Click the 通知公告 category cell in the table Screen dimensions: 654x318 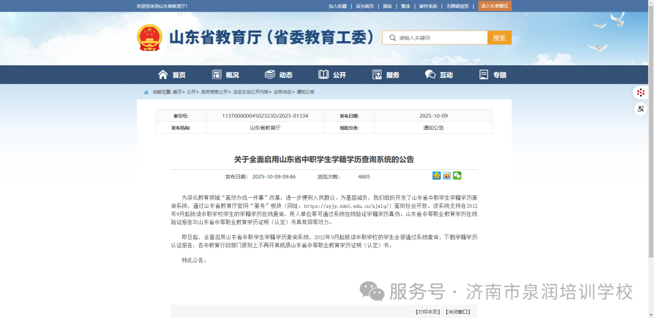click(x=434, y=128)
